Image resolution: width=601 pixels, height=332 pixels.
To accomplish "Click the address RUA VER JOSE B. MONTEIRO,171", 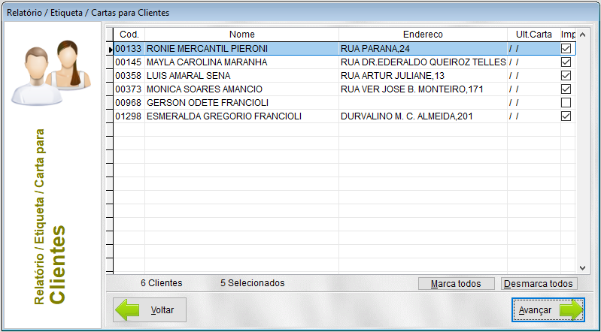I will click(x=411, y=89).
